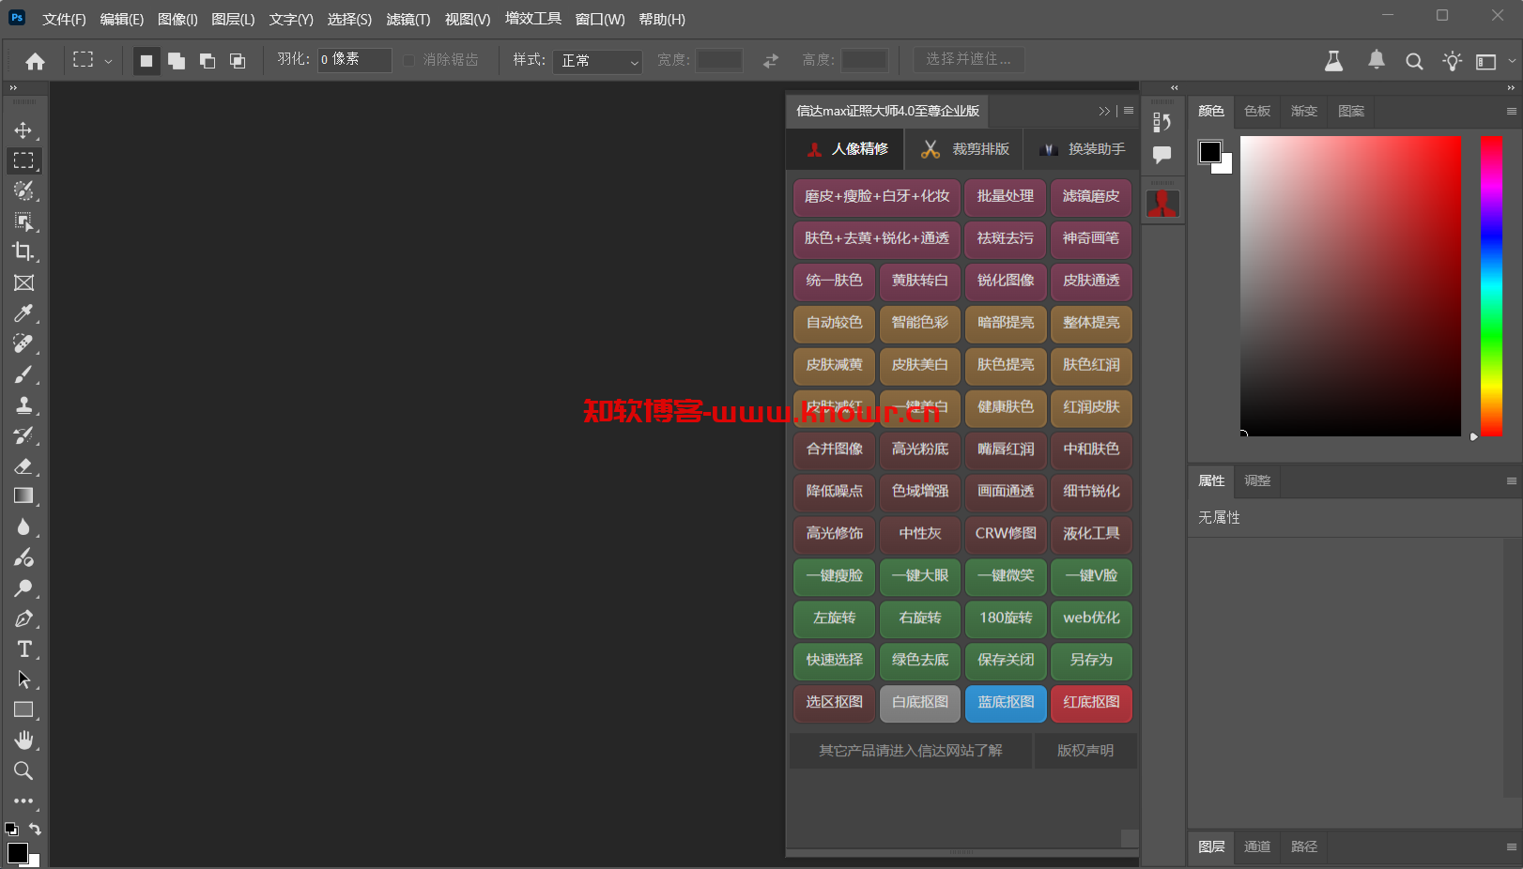This screenshot has width=1523, height=869.
Task: Select the Quick Selection tool
Action: pos(23,191)
